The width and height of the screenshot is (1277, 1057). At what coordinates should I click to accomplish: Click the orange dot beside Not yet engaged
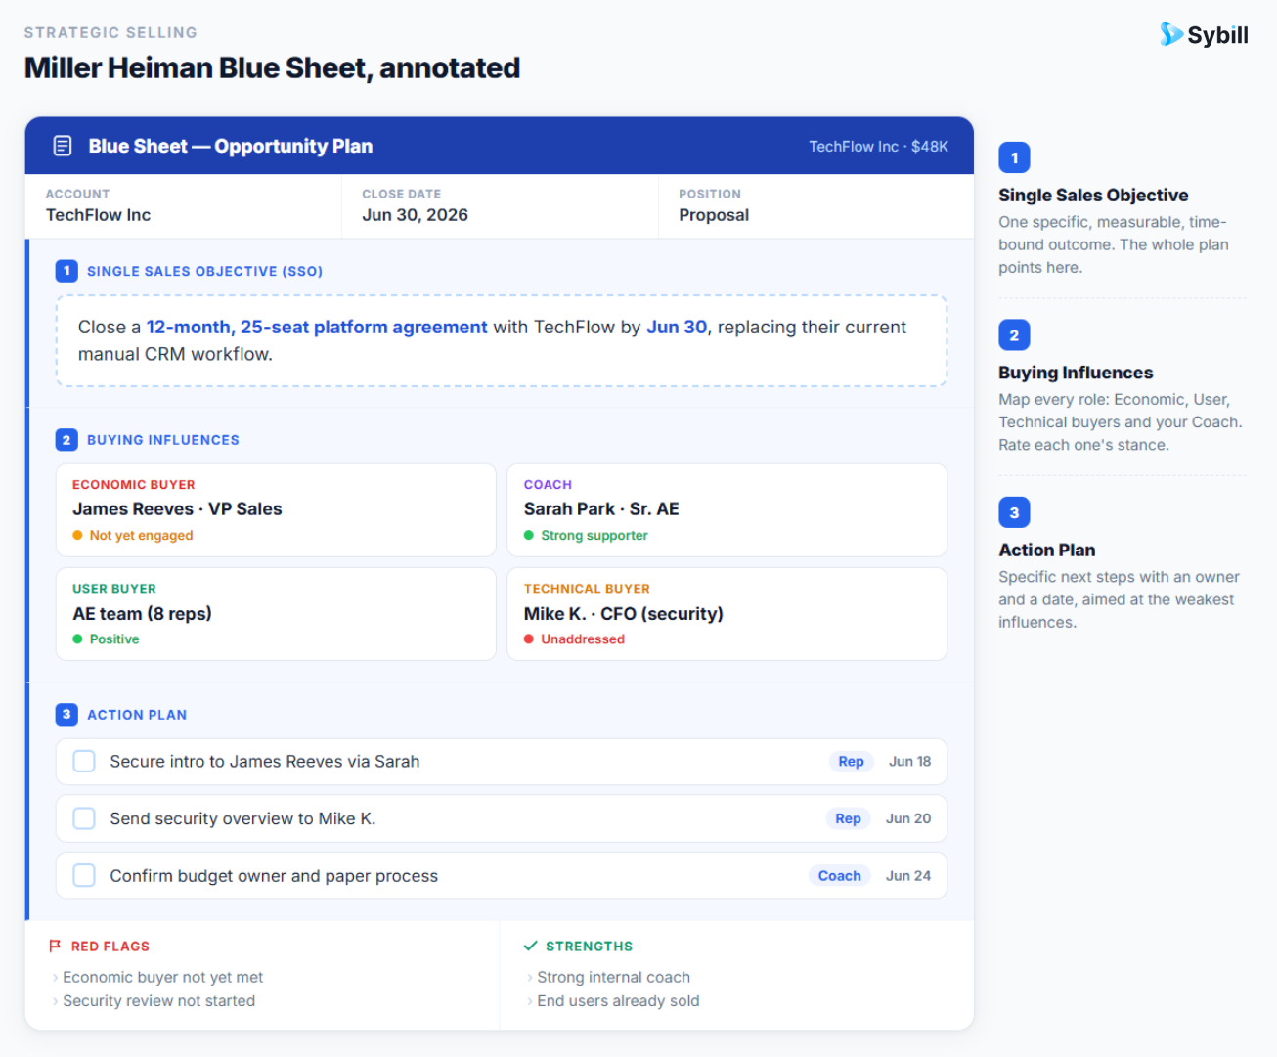tap(77, 535)
